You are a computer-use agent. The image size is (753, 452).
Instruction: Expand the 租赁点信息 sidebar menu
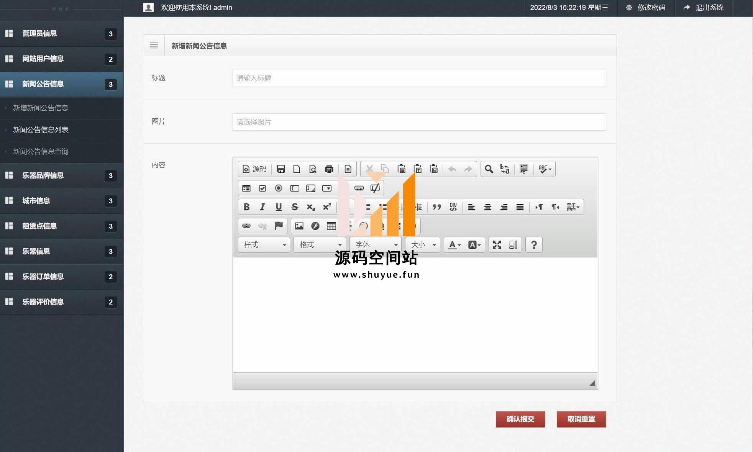(61, 226)
